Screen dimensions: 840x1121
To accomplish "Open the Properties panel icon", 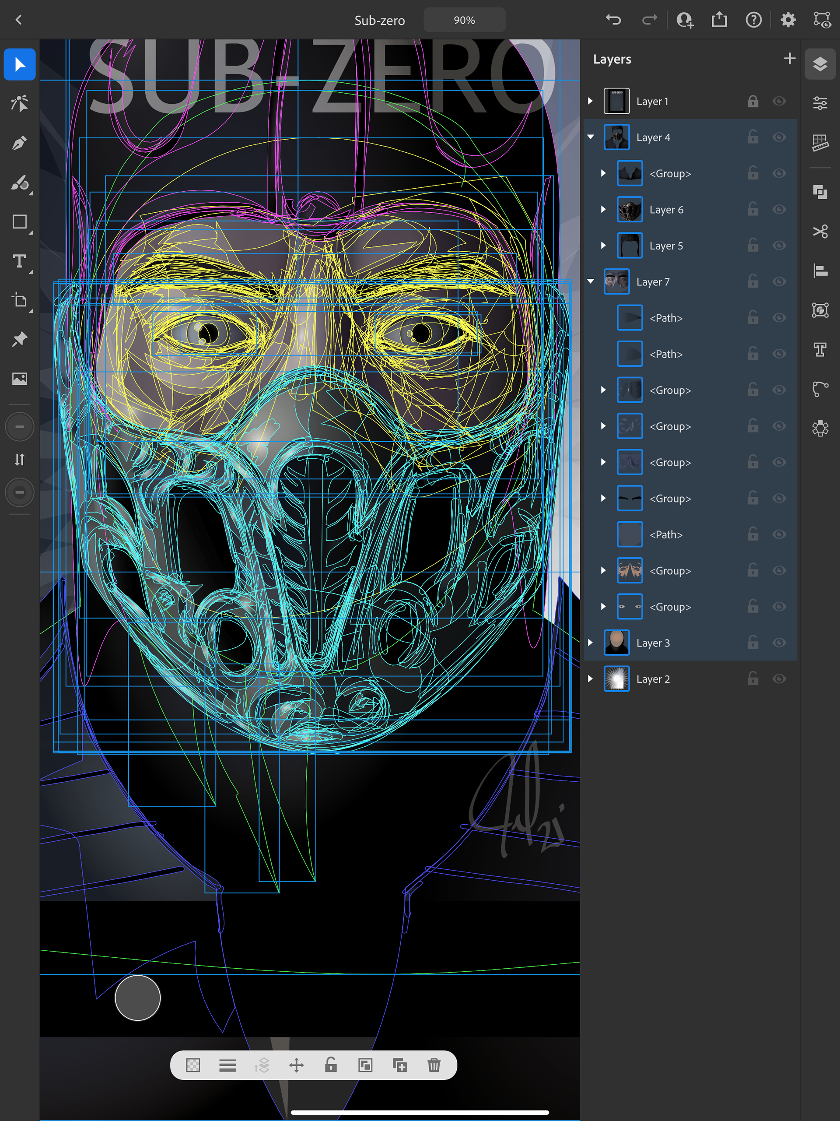I will (820, 103).
